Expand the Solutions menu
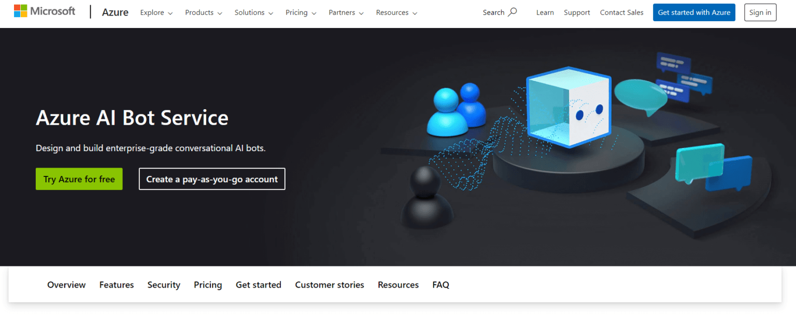This screenshot has width=796, height=328. [254, 12]
